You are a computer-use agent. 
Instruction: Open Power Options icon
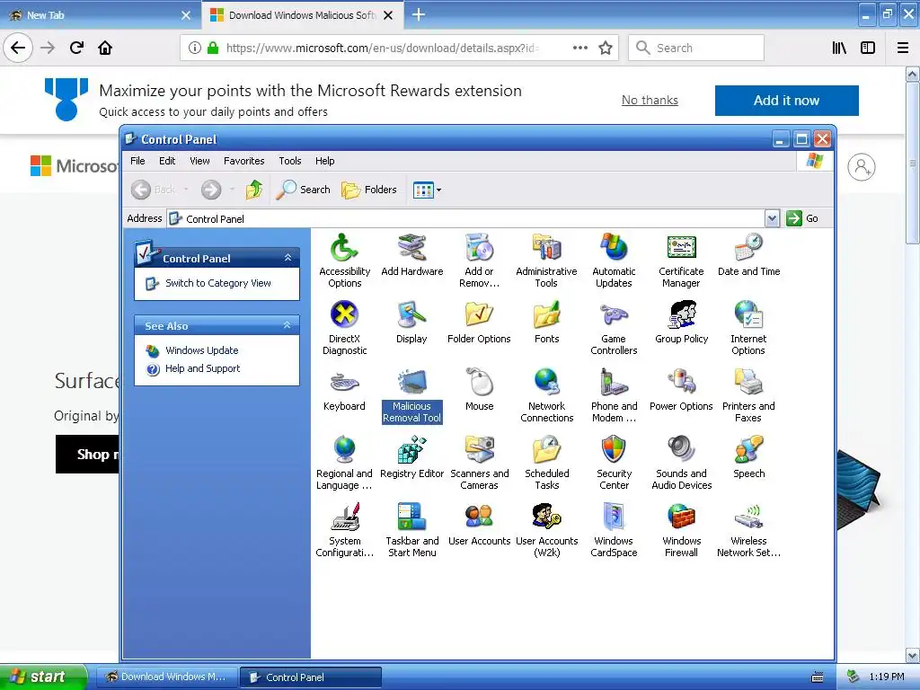point(681,390)
